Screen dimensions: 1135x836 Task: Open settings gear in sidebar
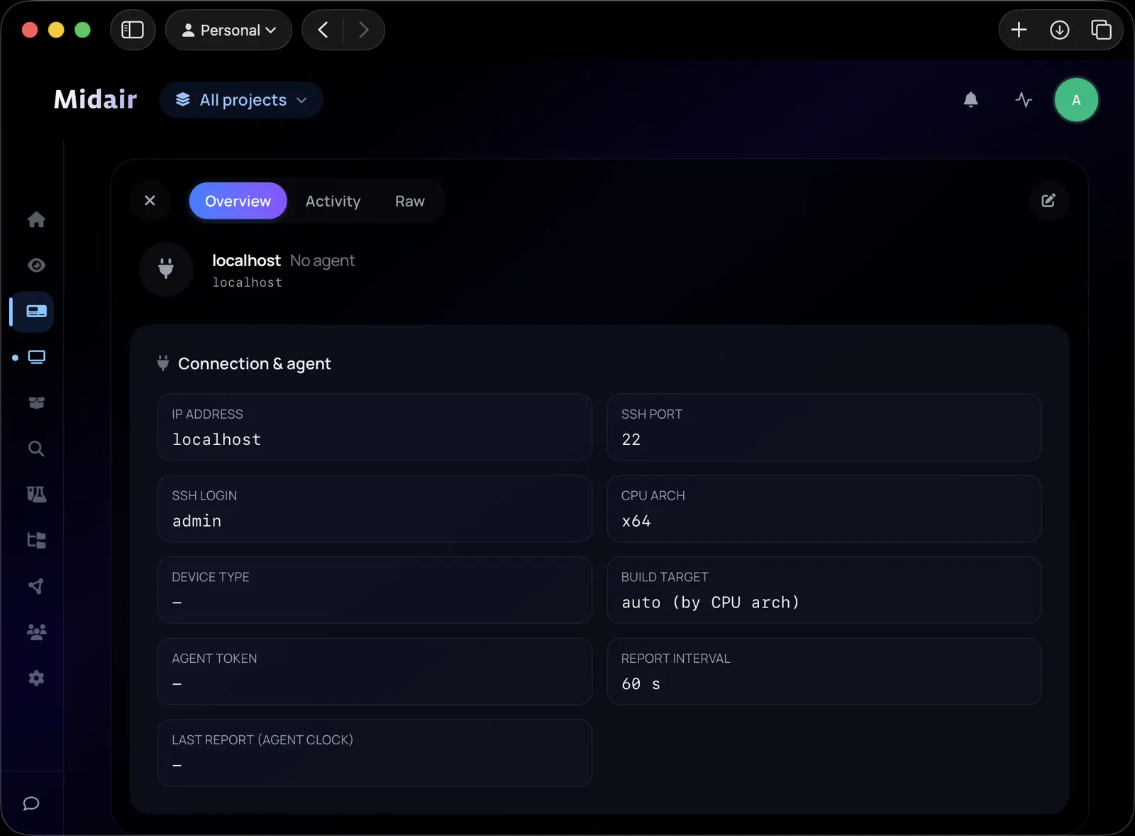coord(36,678)
